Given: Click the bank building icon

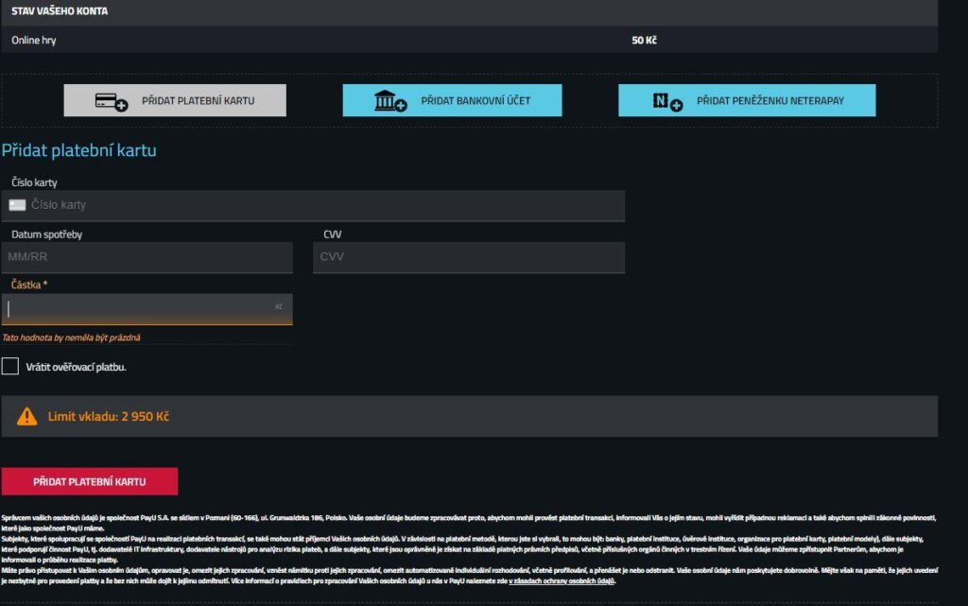Looking at the screenshot, I should (x=389, y=101).
